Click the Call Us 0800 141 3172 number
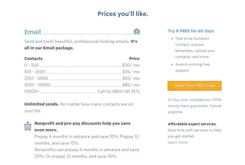The width and height of the screenshot is (245, 165). (x=118, y=91)
